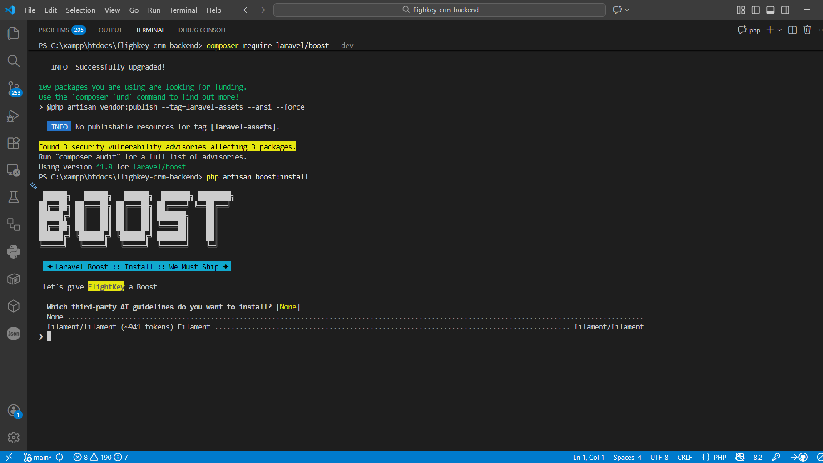
Task: Open the Extensions view icon
Action: coord(14,143)
